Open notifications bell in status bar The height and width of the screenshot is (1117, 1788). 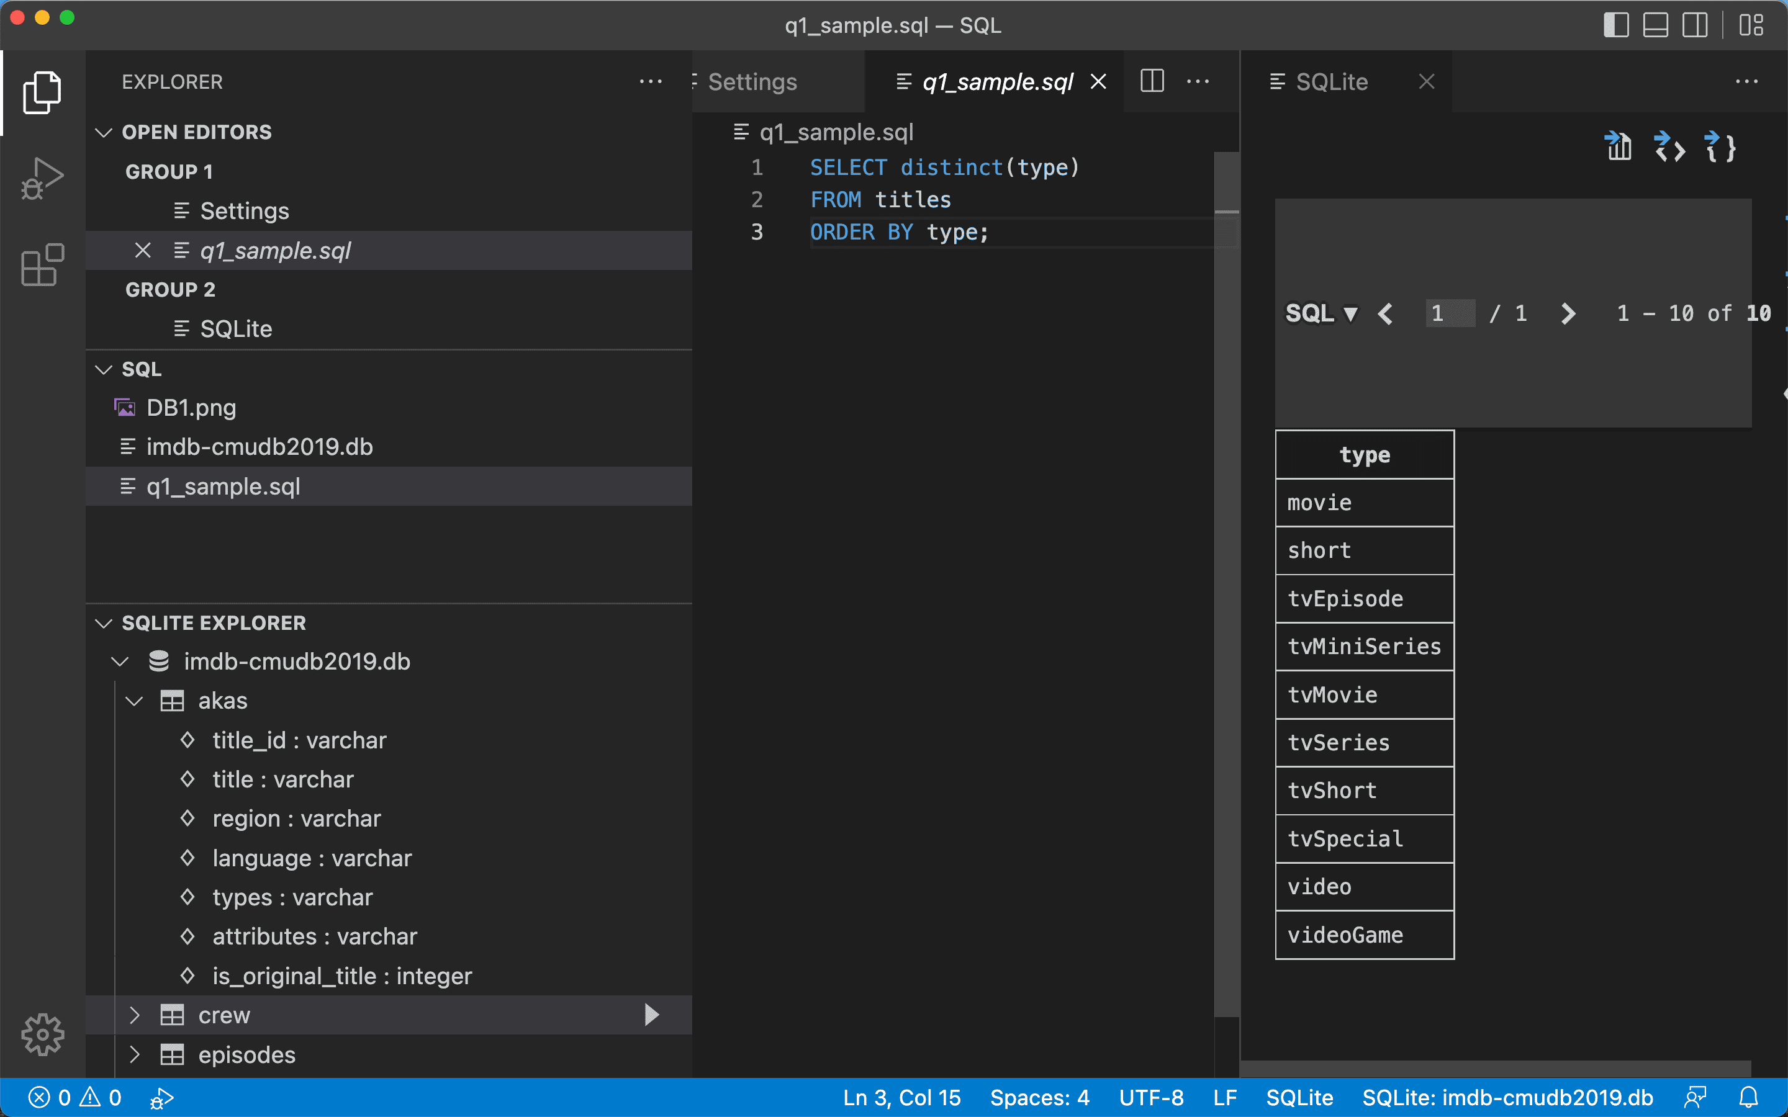[1748, 1098]
